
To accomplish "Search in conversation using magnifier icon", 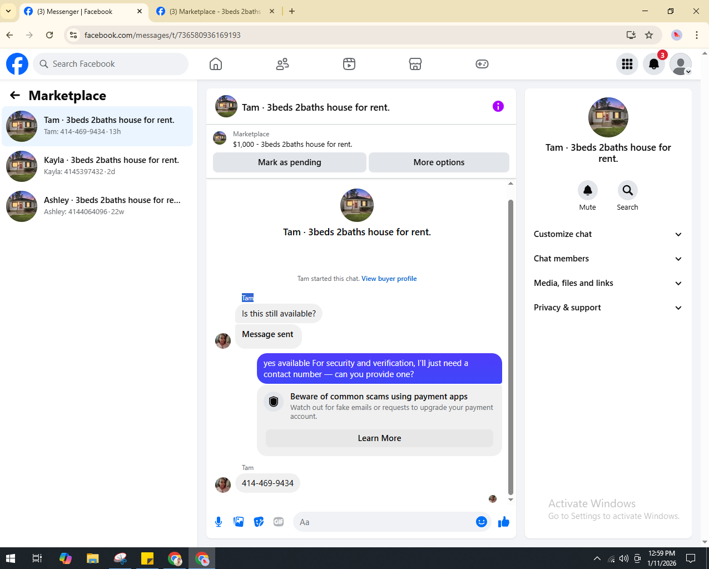I will pyautogui.click(x=627, y=190).
